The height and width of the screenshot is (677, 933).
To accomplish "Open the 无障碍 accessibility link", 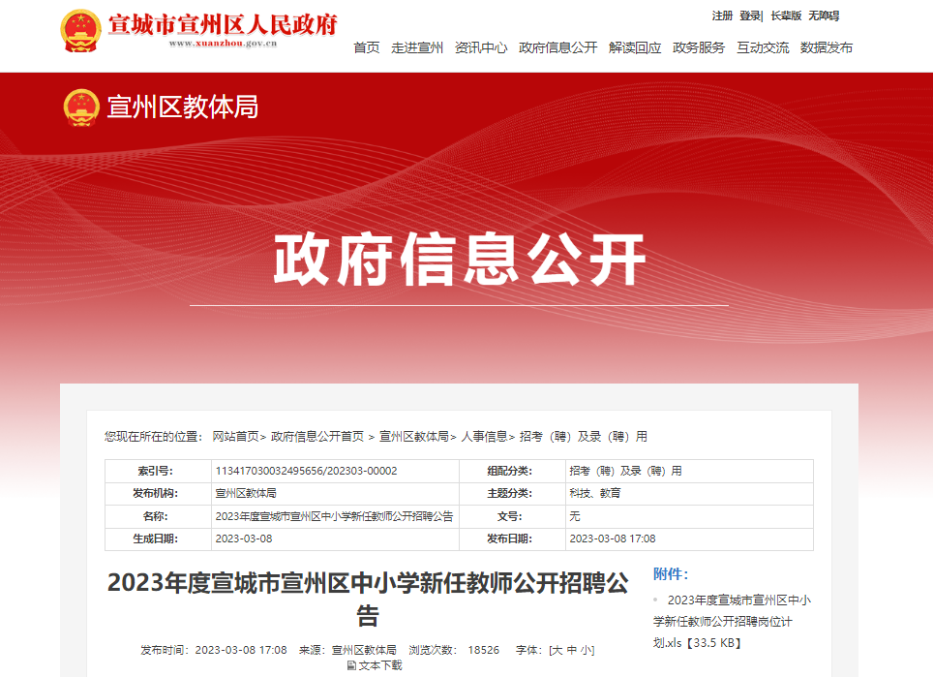I will pos(824,16).
